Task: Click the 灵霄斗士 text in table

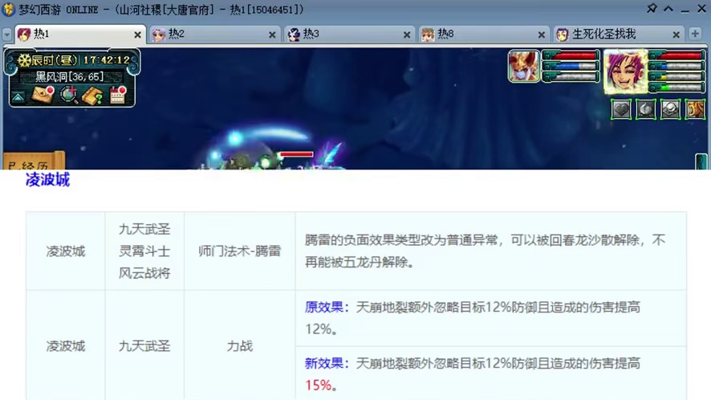Action: [144, 251]
